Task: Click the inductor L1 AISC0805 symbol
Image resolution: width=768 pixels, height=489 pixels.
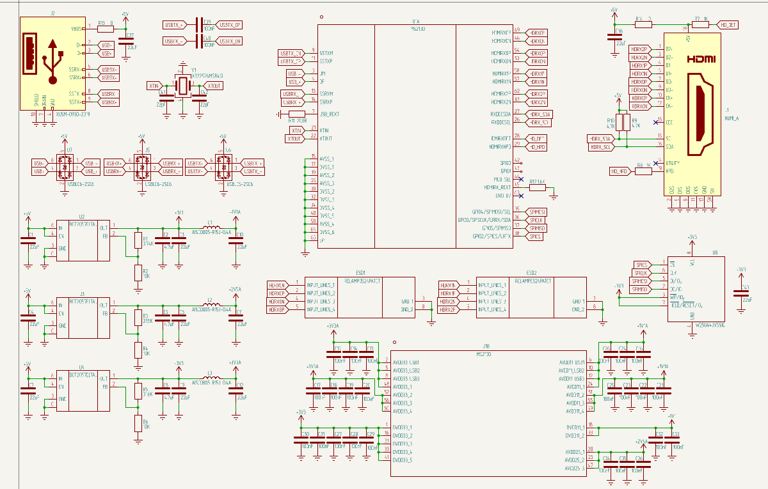Action: pyautogui.click(x=211, y=228)
